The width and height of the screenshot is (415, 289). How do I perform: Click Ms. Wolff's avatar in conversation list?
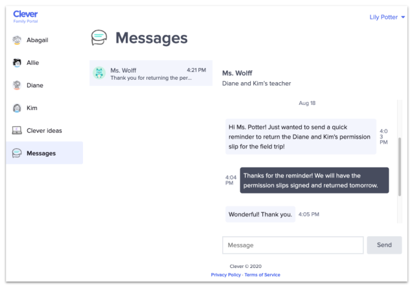click(x=99, y=73)
